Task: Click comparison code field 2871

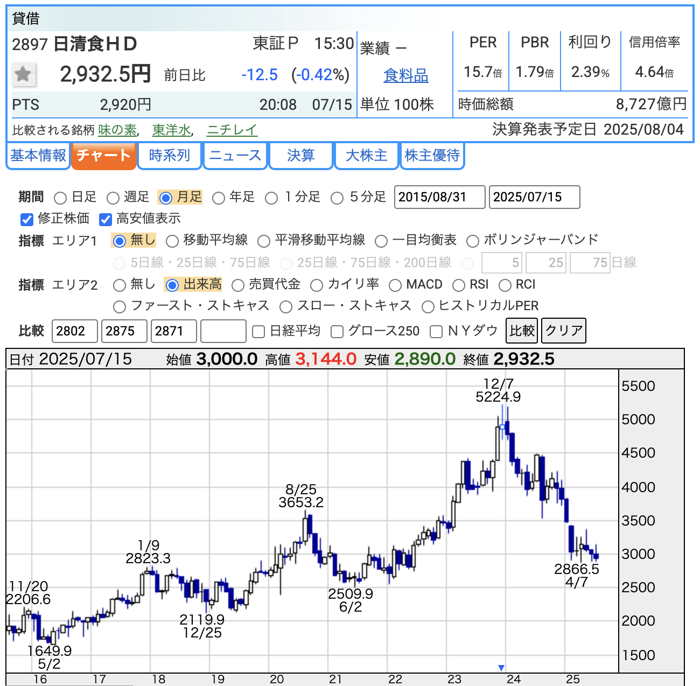Action: (174, 331)
